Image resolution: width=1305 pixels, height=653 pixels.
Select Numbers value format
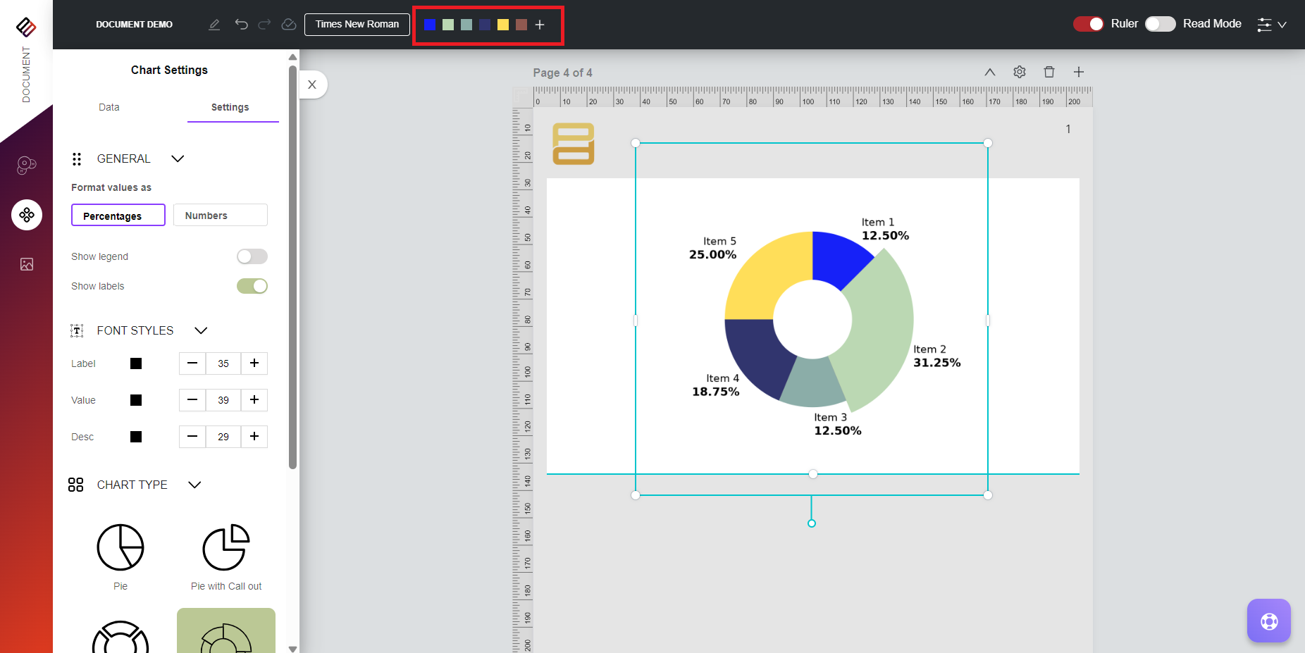click(220, 216)
